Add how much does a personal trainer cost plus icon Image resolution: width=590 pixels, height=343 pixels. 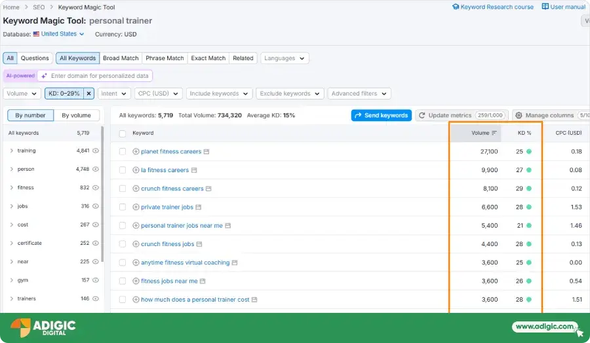136,299
